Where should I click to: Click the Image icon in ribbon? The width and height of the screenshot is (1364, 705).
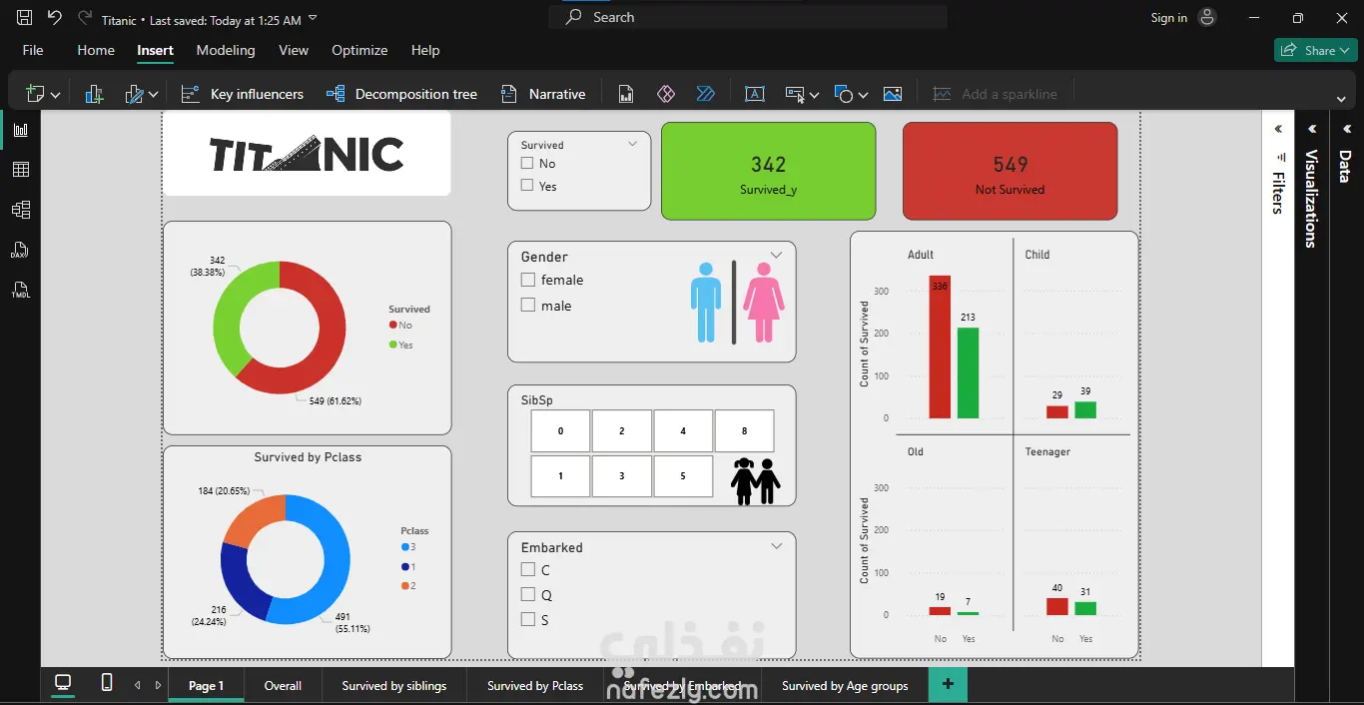(893, 94)
